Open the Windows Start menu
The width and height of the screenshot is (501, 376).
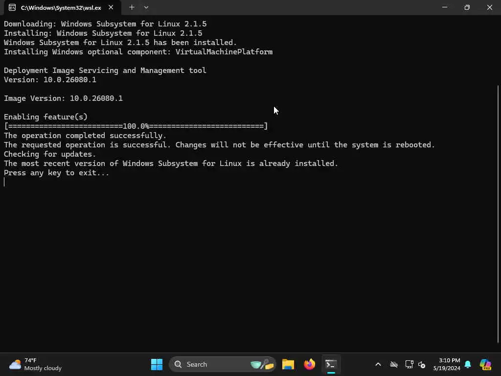point(157,364)
